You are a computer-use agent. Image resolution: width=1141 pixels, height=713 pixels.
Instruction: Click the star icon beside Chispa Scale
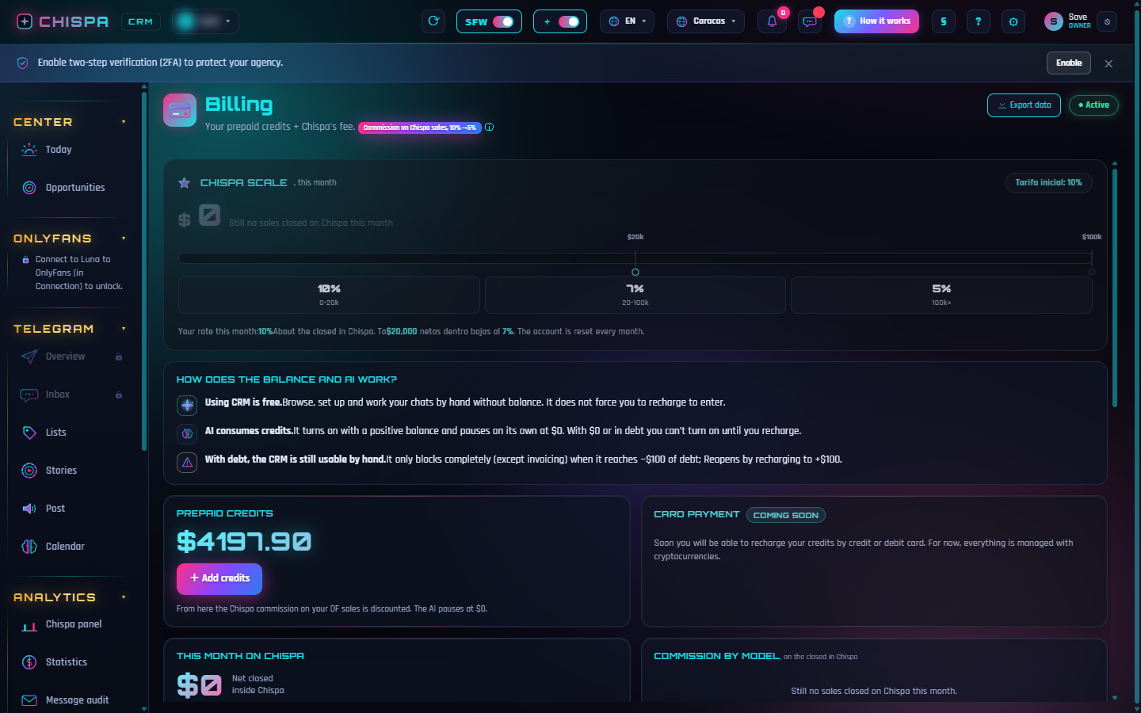[184, 183]
